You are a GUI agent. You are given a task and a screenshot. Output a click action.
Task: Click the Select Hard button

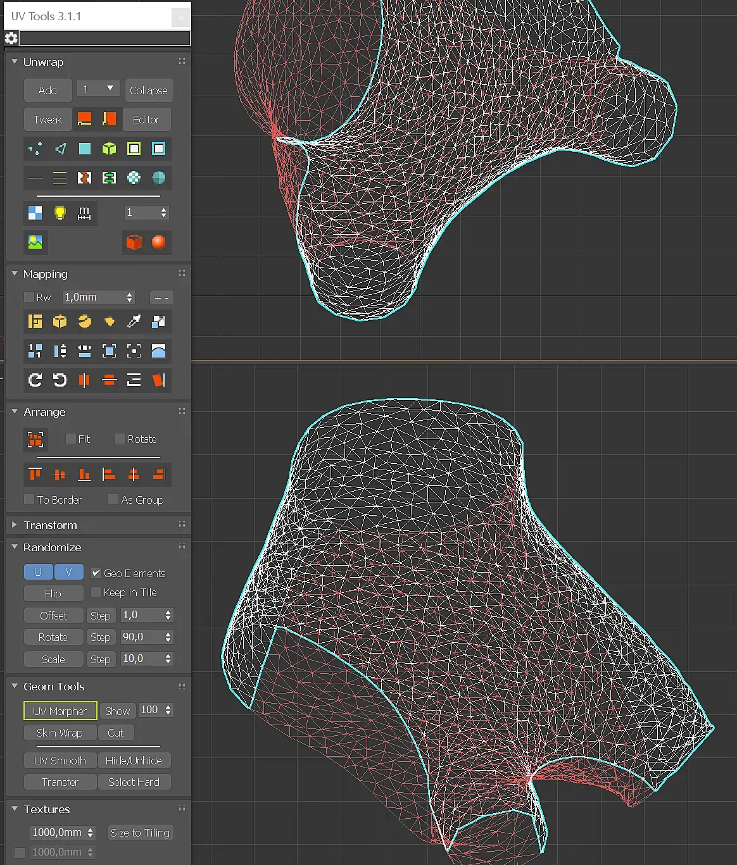coord(134,782)
